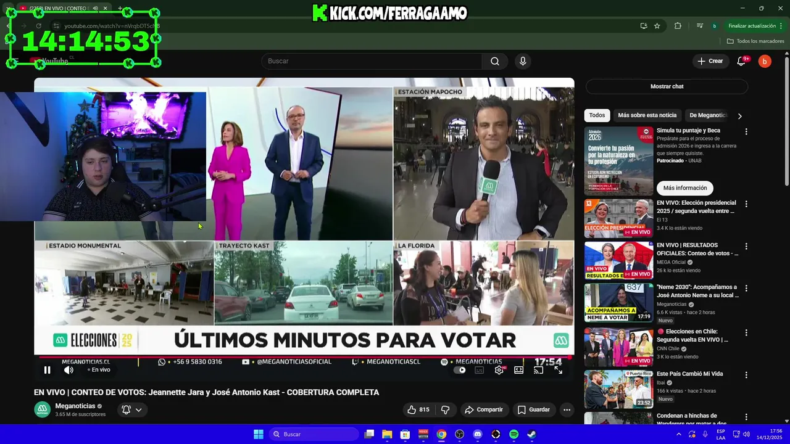Image resolution: width=790 pixels, height=444 pixels.
Task: Open YouTube notifications bell
Action: pyautogui.click(x=742, y=61)
